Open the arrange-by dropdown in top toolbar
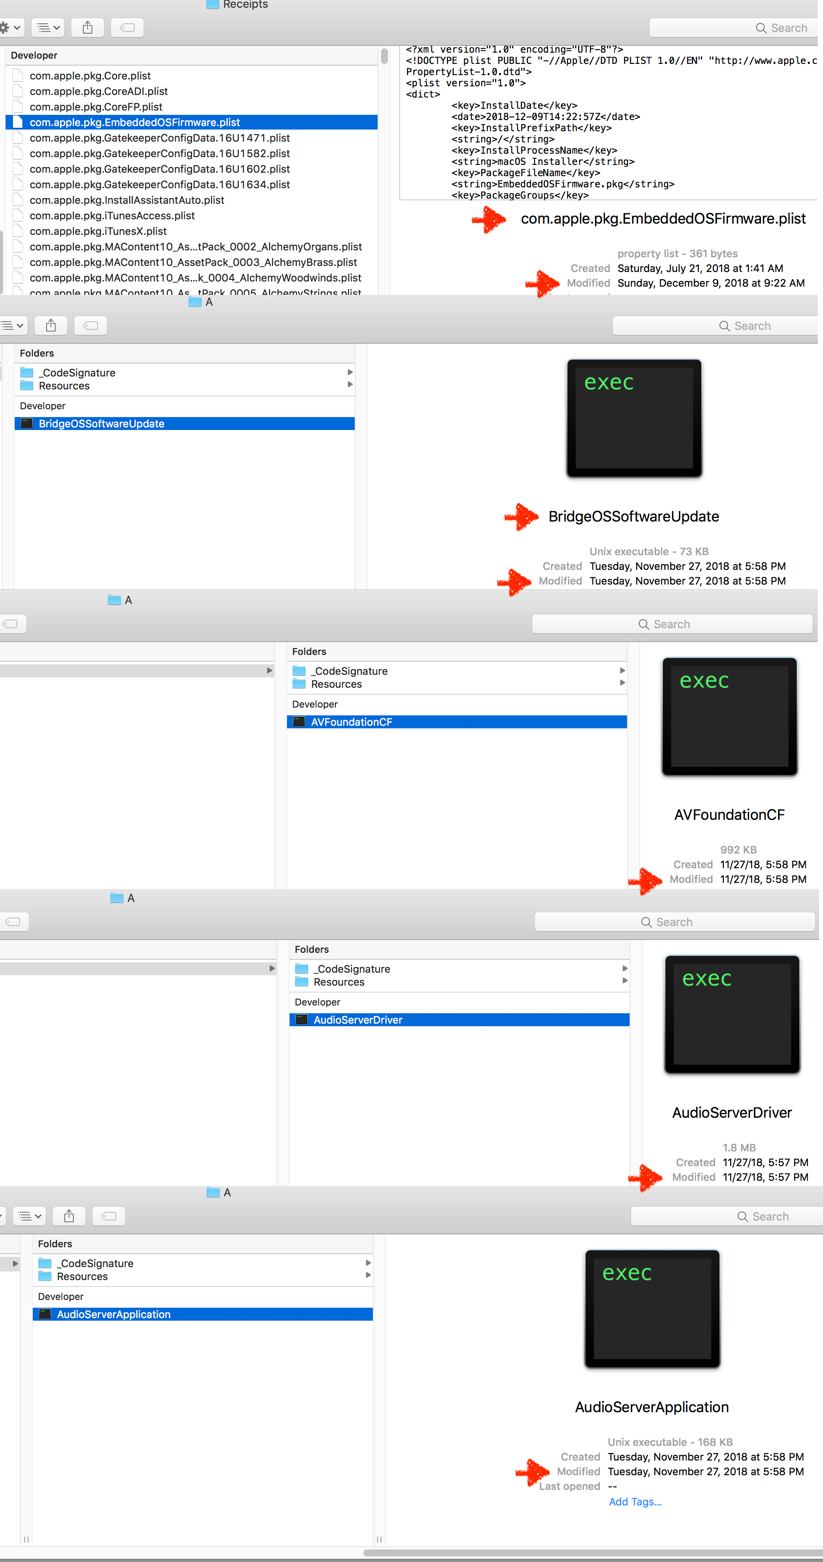Screen dimensions: 823x1562 click(47, 27)
